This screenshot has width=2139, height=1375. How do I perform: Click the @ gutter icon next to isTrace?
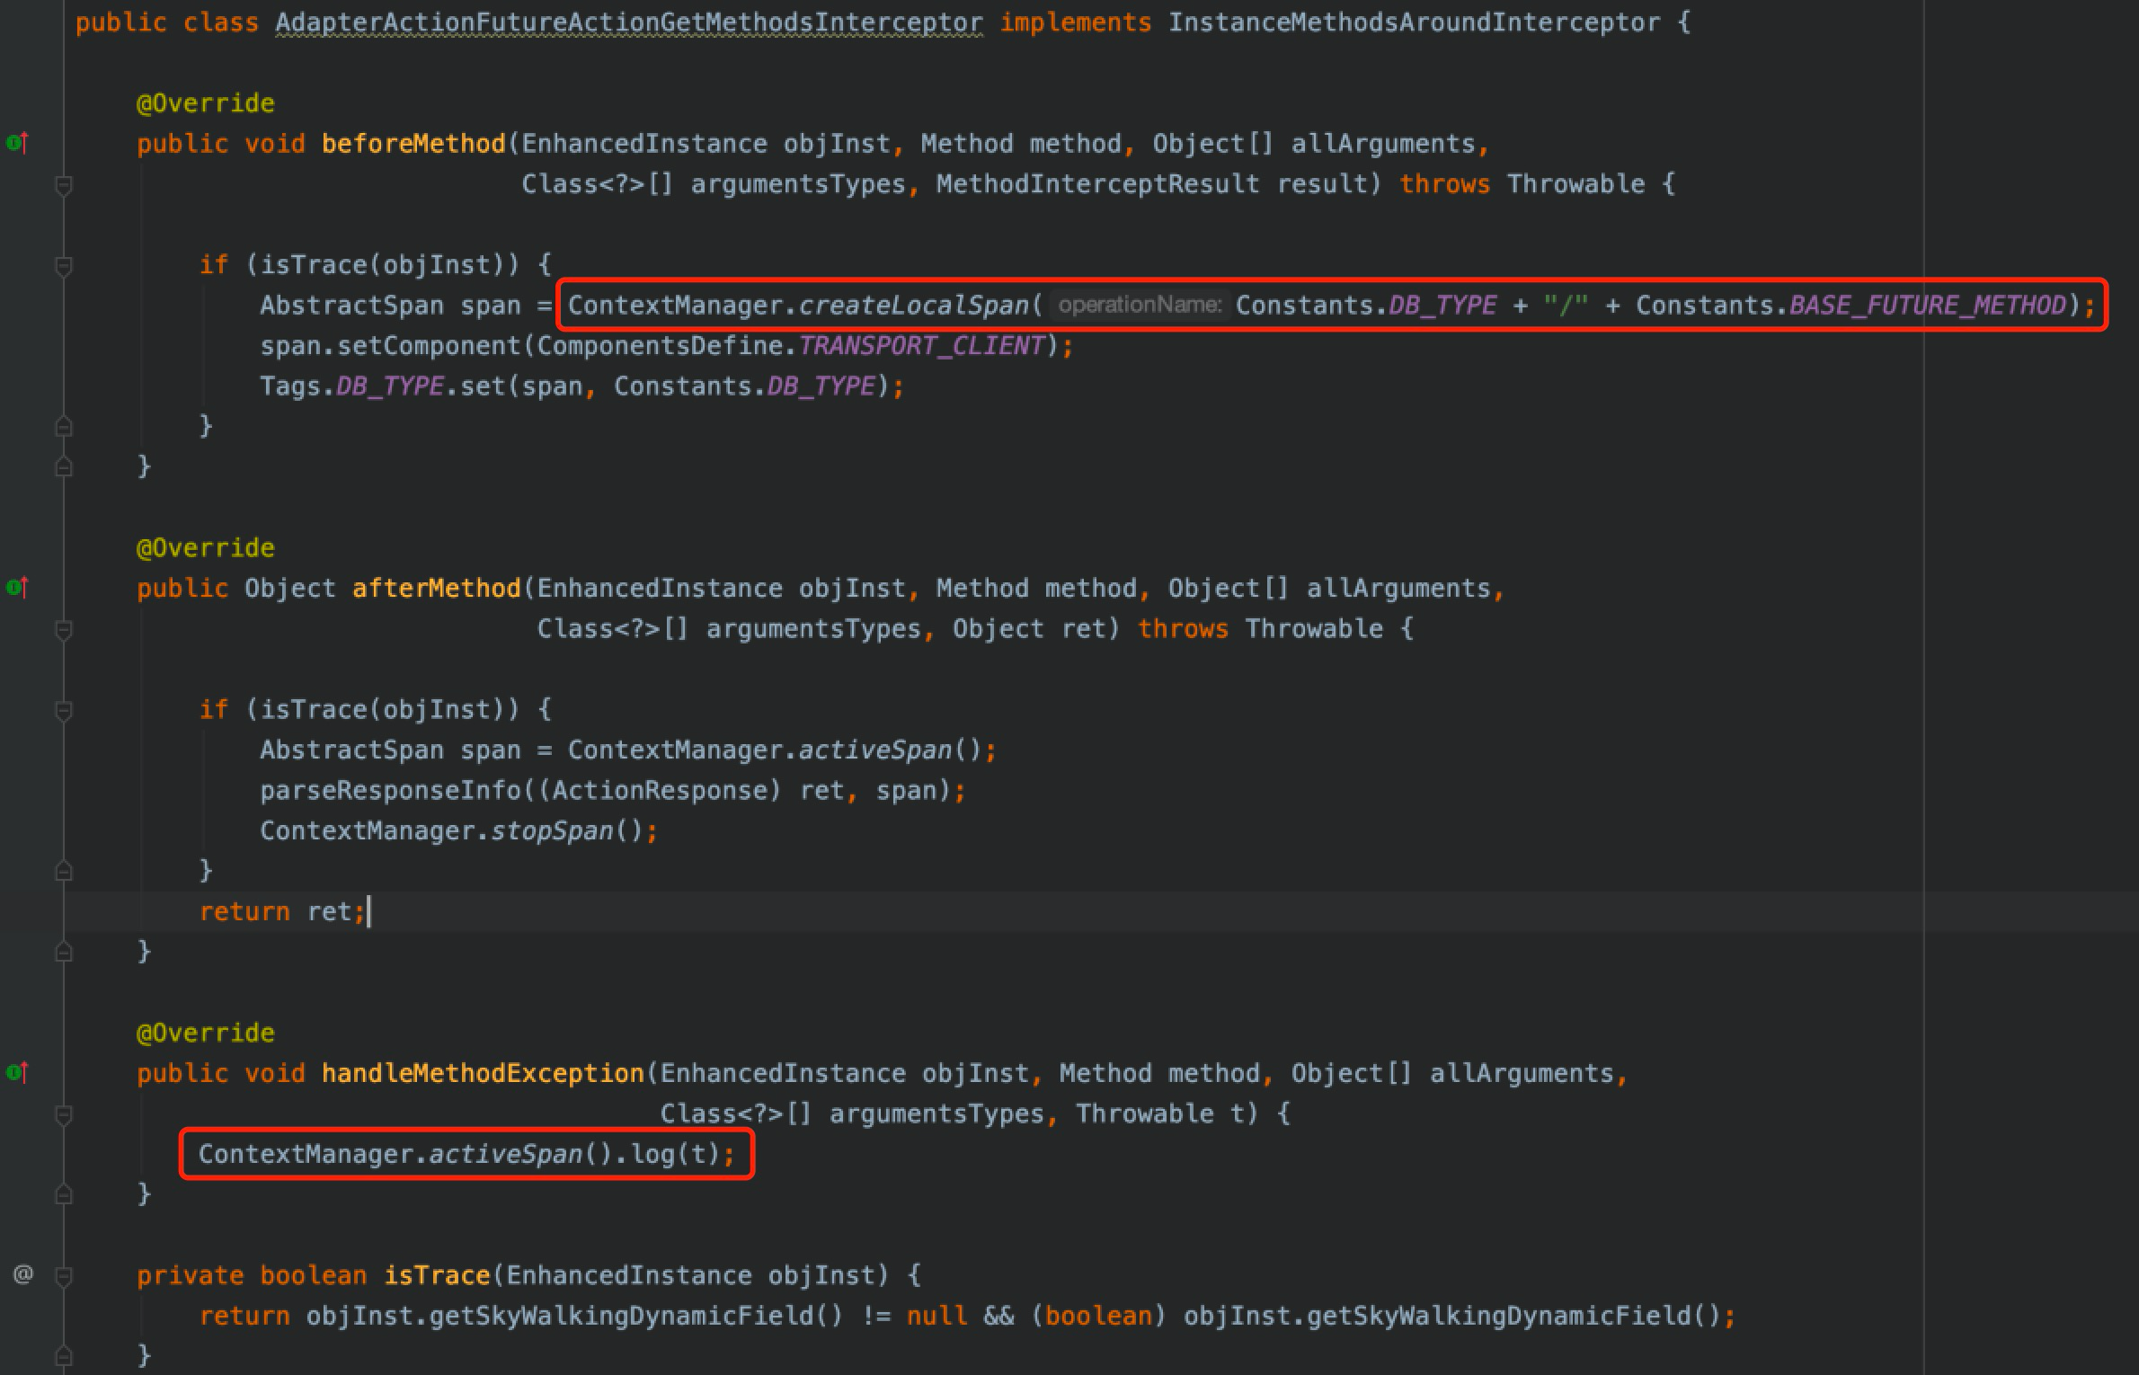[23, 1274]
